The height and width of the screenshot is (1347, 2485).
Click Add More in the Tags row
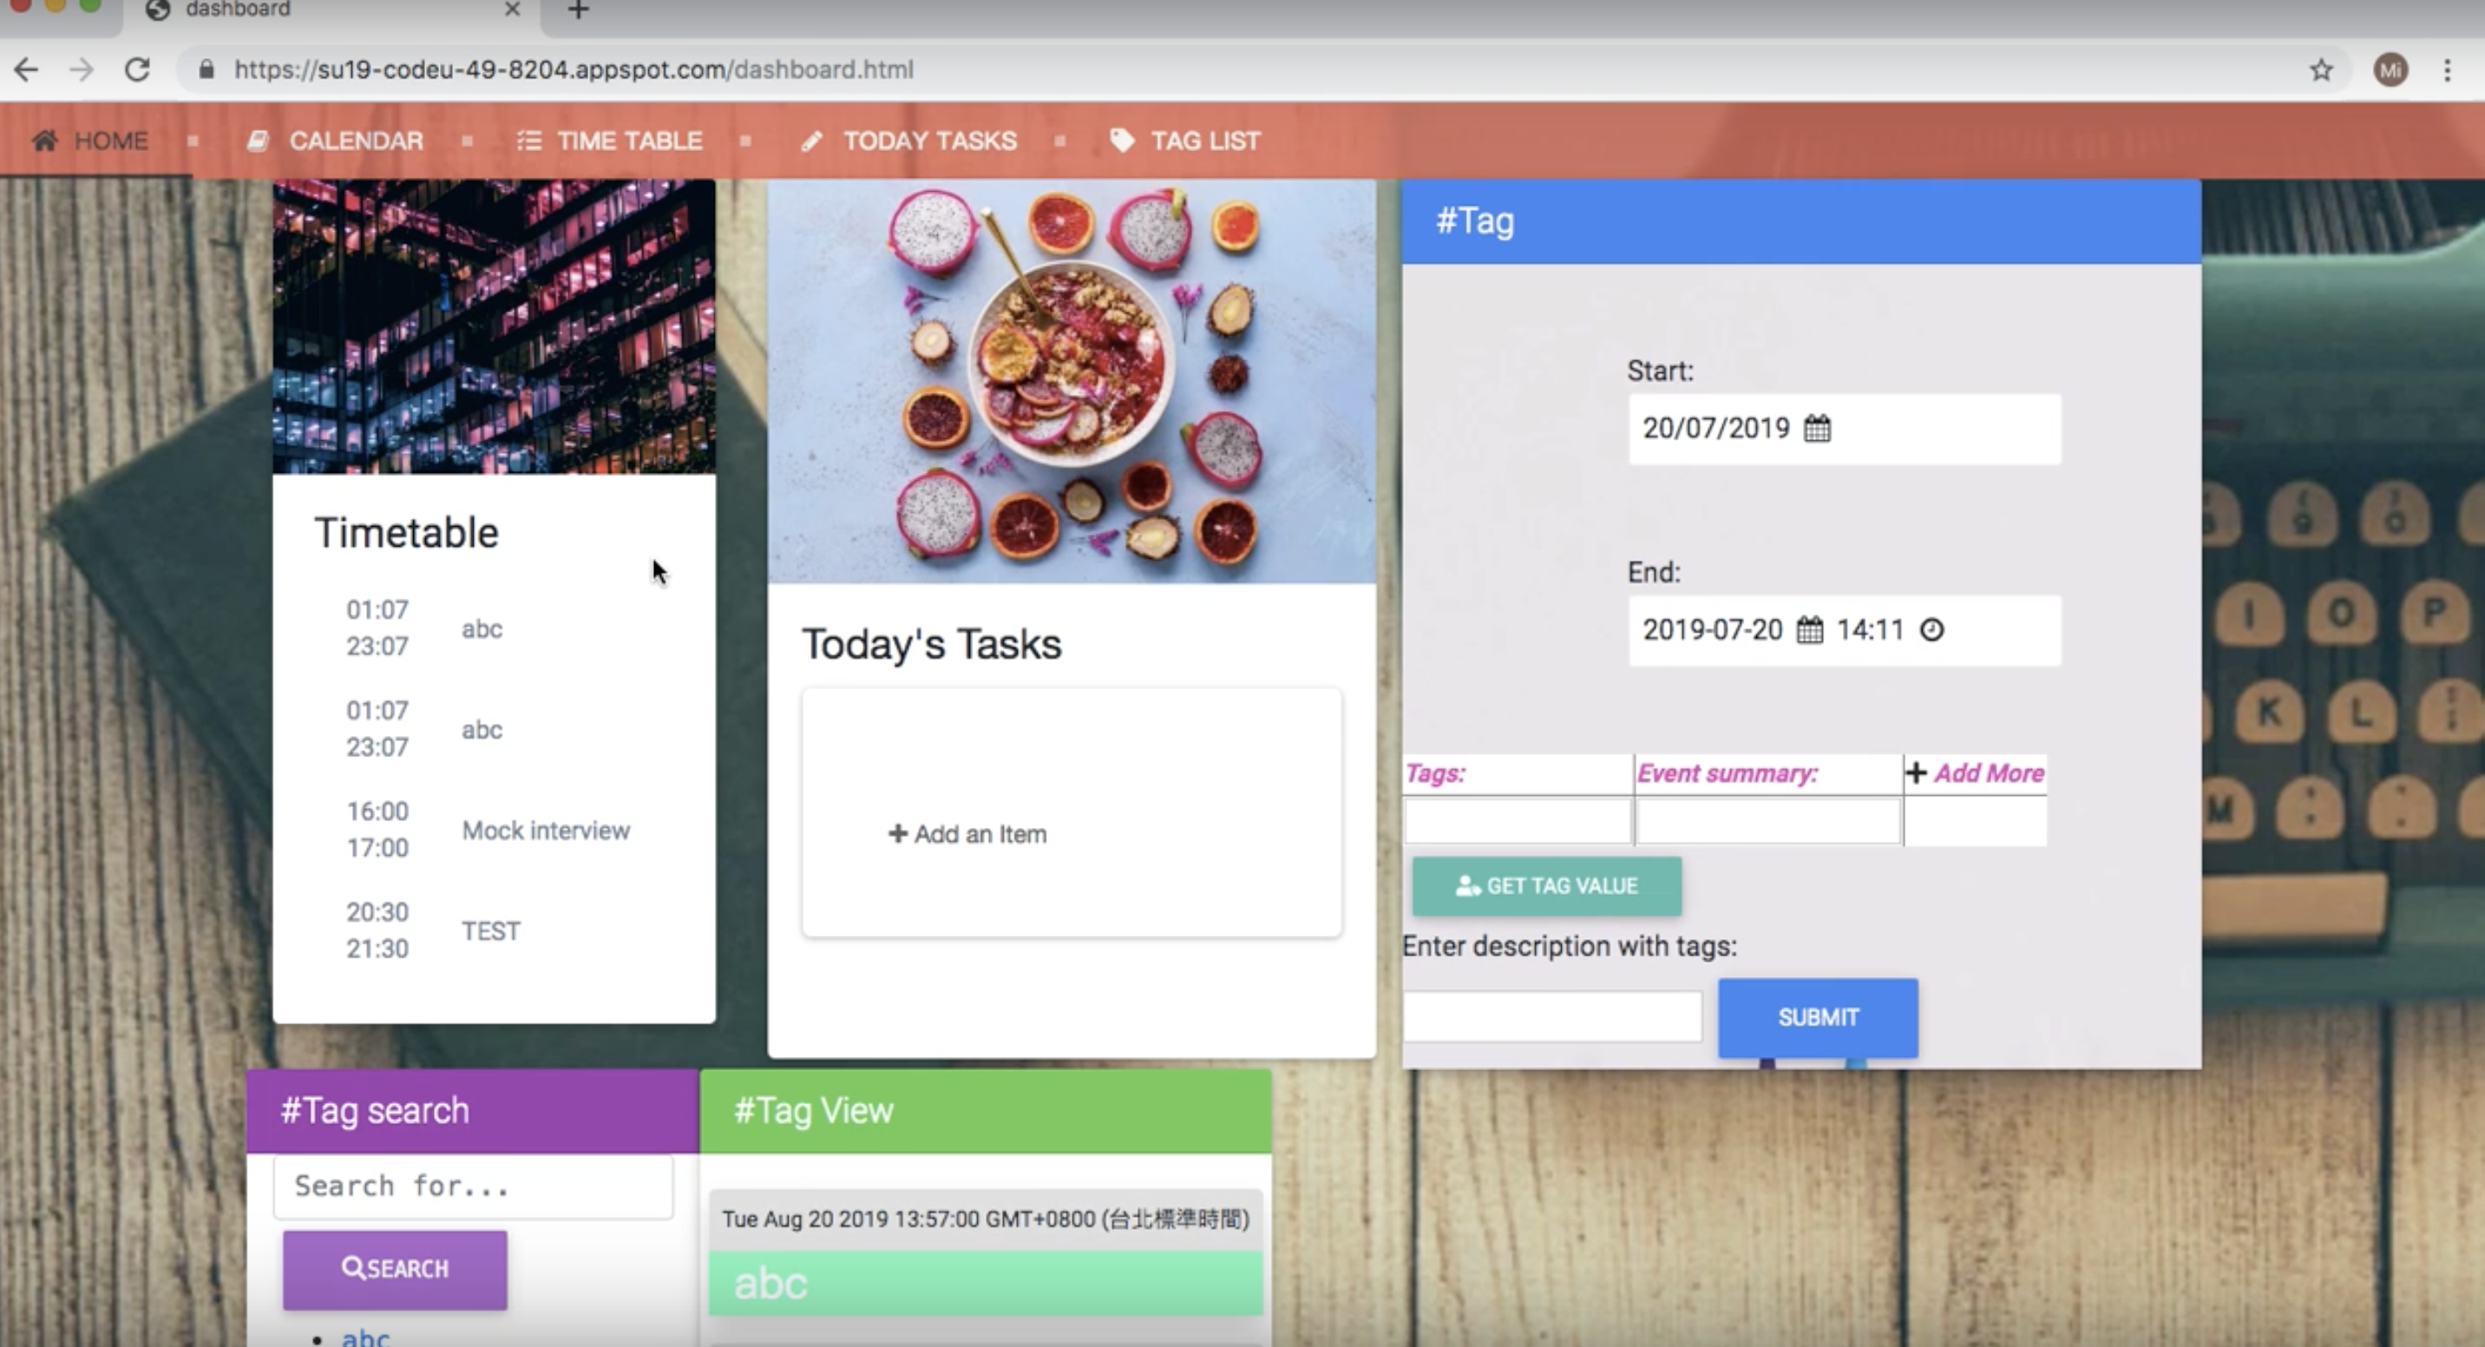(x=1976, y=773)
